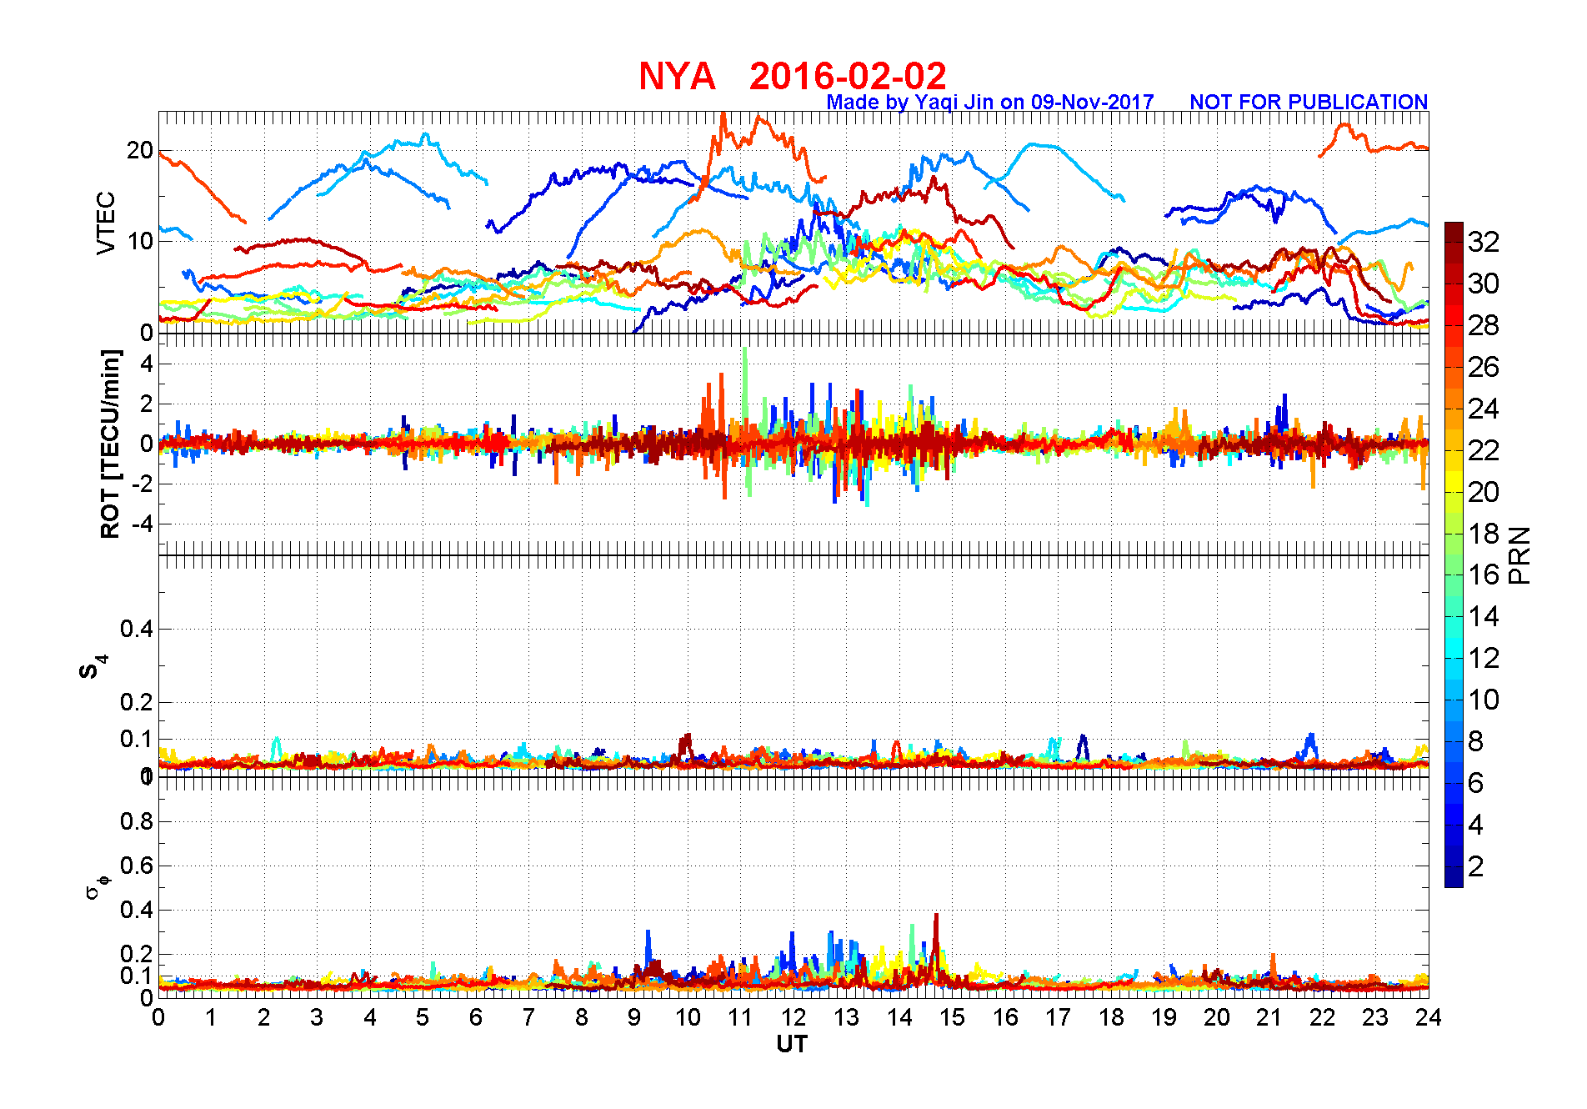Click colorbar tick value 30
Viewport: 1587px width, 1109px height.
(1484, 284)
